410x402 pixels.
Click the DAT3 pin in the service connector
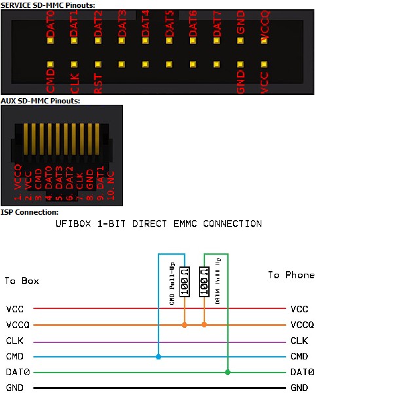[122, 41]
